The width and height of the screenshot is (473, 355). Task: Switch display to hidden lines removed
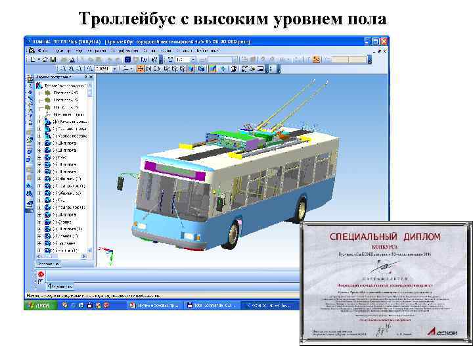[174, 69]
